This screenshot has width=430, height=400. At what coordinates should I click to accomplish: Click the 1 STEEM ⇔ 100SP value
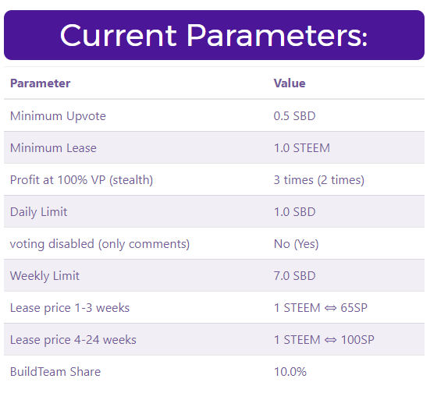point(324,340)
